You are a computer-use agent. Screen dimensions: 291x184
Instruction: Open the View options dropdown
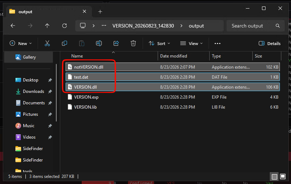[x=191, y=44]
